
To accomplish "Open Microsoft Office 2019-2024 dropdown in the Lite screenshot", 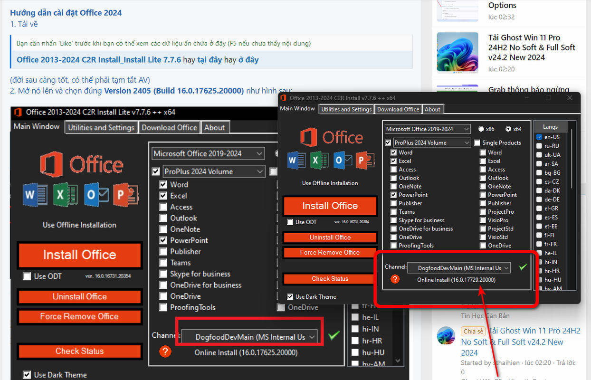I will [208, 153].
